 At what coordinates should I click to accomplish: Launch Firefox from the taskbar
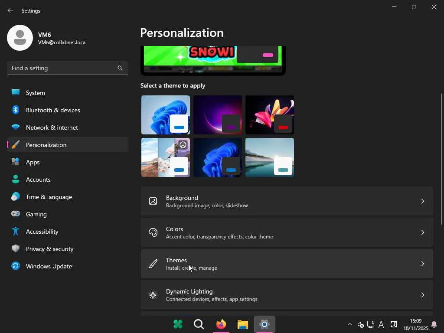(x=221, y=324)
